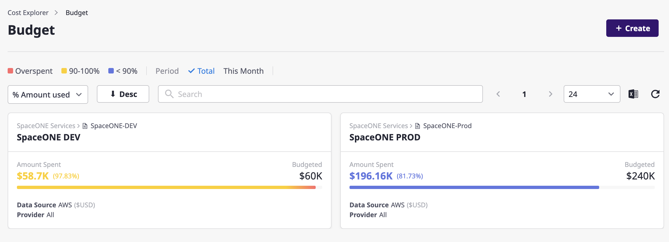The height and width of the screenshot is (242, 669).
Task: Toggle the Desc sort order button
Action: [123, 94]
